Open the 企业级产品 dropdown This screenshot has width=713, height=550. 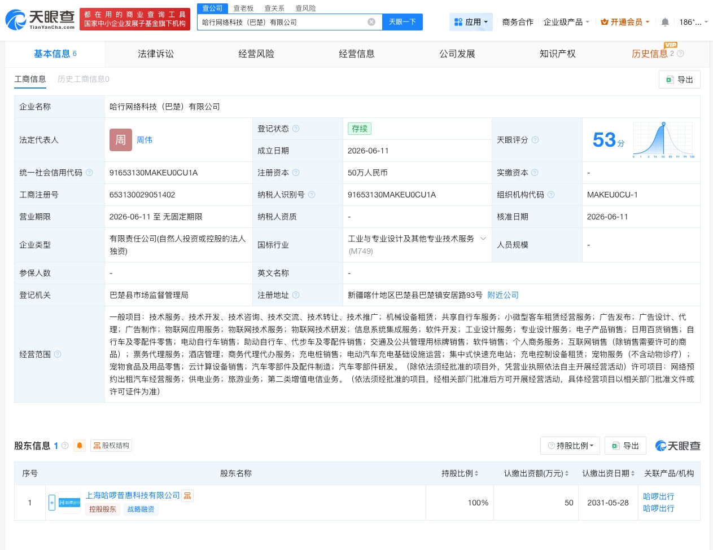(x=566, y=22)
